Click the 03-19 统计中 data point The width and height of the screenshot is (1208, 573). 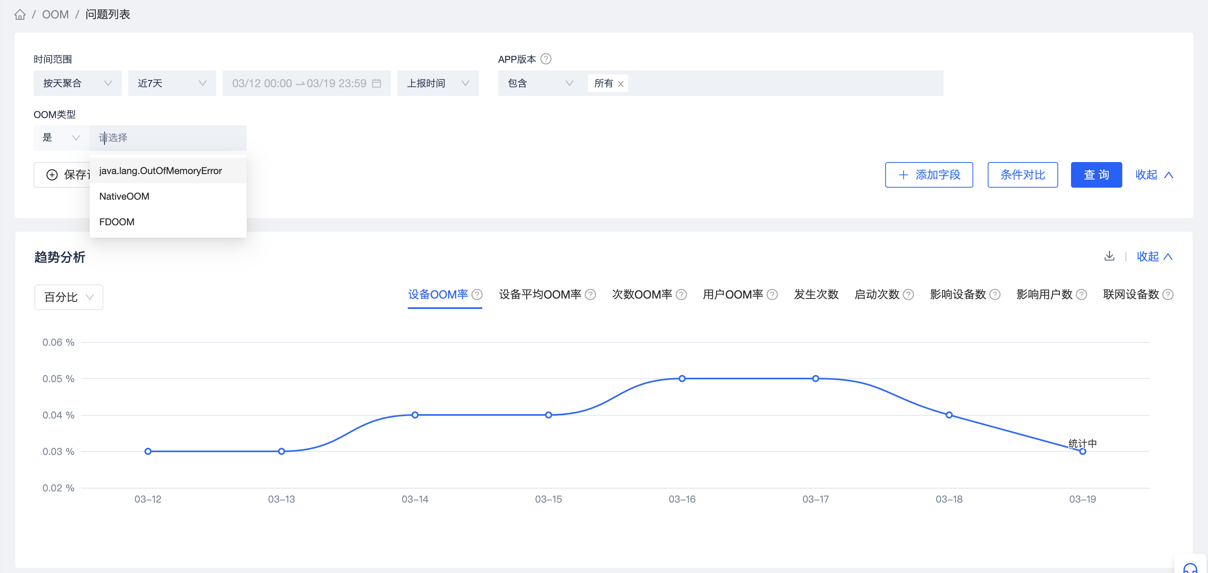click(1082, 451)
